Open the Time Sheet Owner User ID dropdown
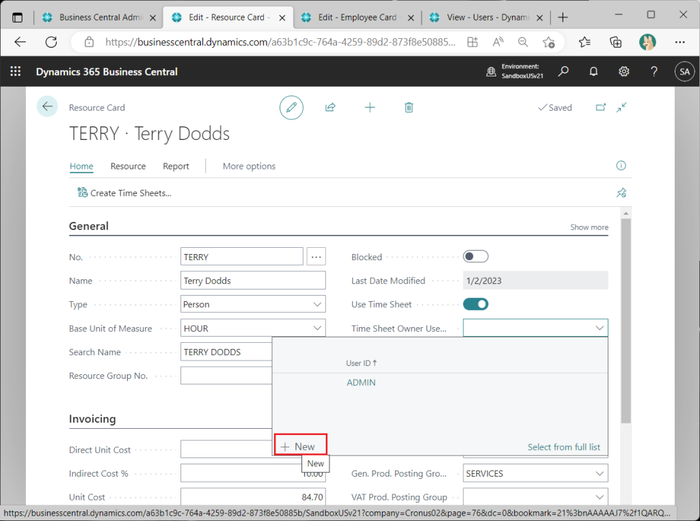700x521 pixels. coord(600,328)
